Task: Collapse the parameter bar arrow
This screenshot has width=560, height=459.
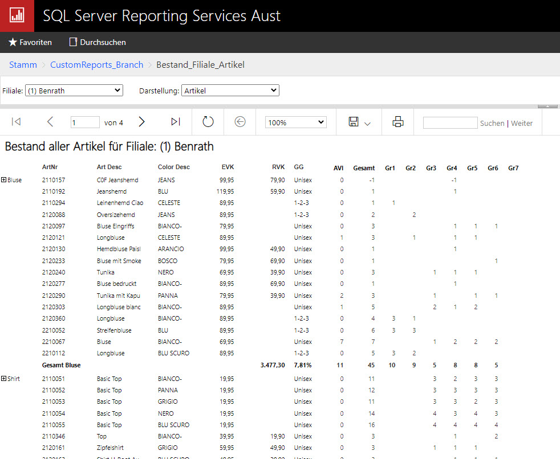Action: [547, 106]
